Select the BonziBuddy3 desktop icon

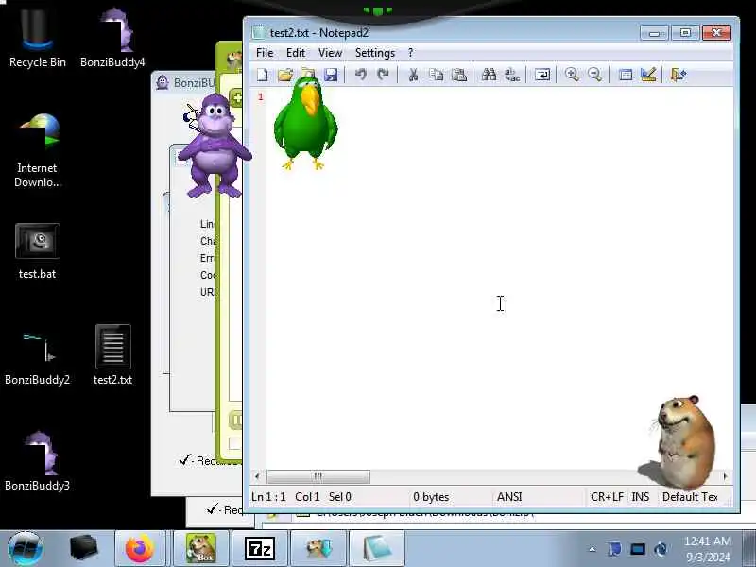point(38,462)
